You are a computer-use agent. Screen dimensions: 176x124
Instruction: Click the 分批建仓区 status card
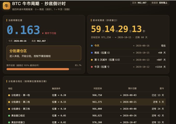(x=44, y=53)
